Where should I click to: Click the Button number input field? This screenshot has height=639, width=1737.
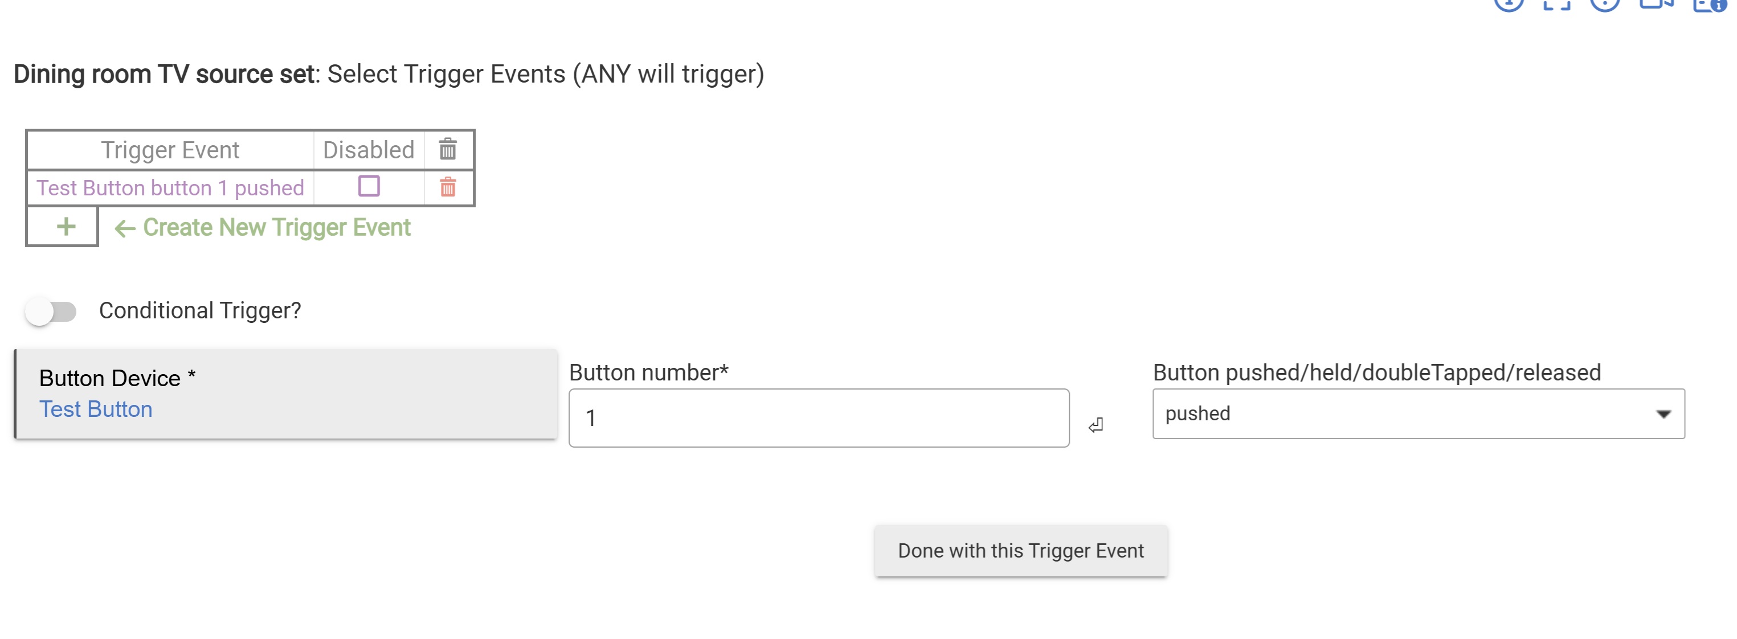(x=818, y=418)
